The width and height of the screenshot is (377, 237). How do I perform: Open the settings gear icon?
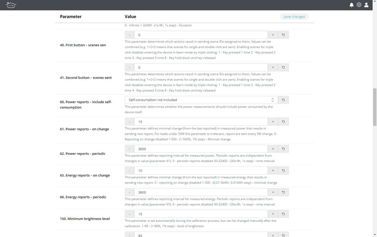[359, 5]
